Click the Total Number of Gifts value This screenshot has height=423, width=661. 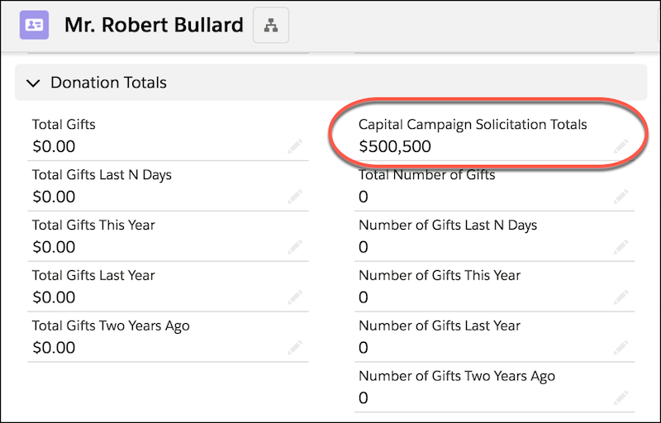364,197
